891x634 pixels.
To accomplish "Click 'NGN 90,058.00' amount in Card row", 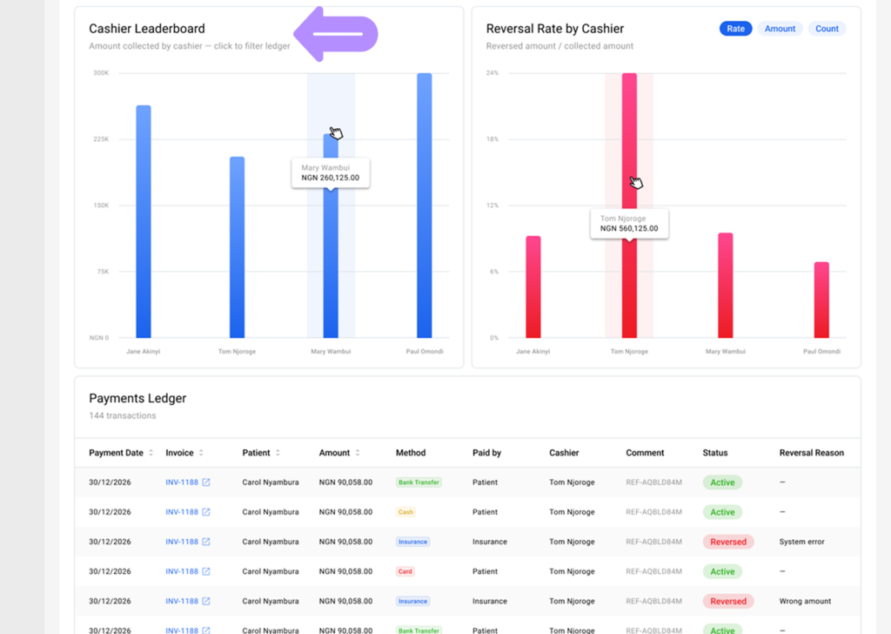I will click(x=345, y=571).
